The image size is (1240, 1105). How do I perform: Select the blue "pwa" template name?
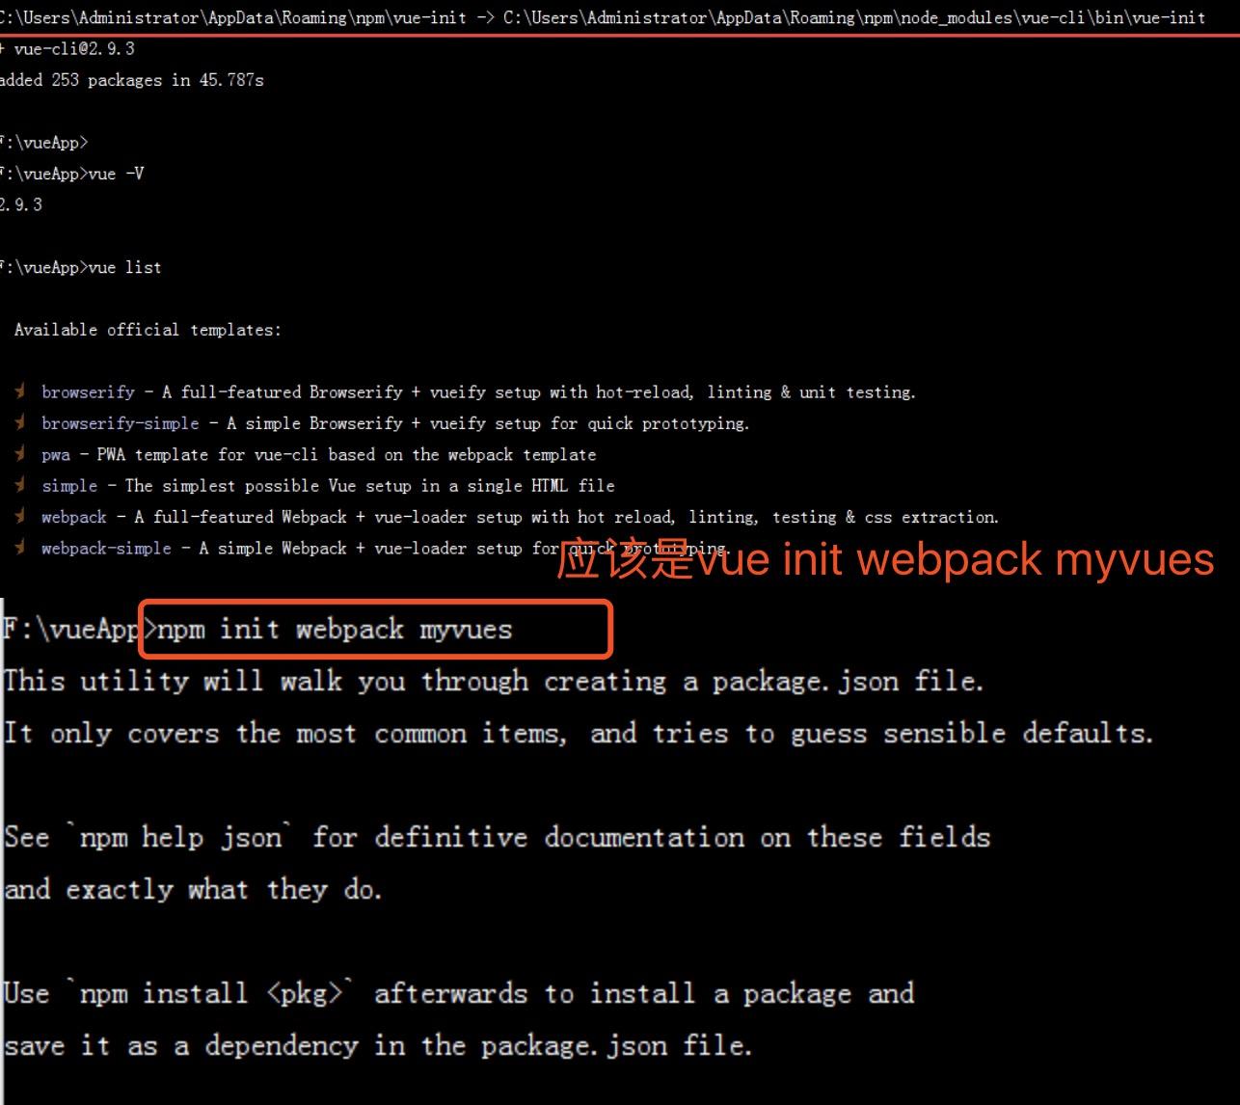pyautogui.click(x=56, y=454)
